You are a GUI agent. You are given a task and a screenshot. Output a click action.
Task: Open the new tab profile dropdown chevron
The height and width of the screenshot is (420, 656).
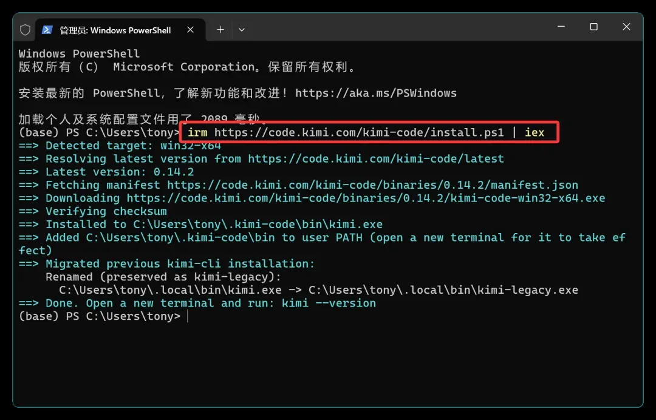[x=241, y=30]
